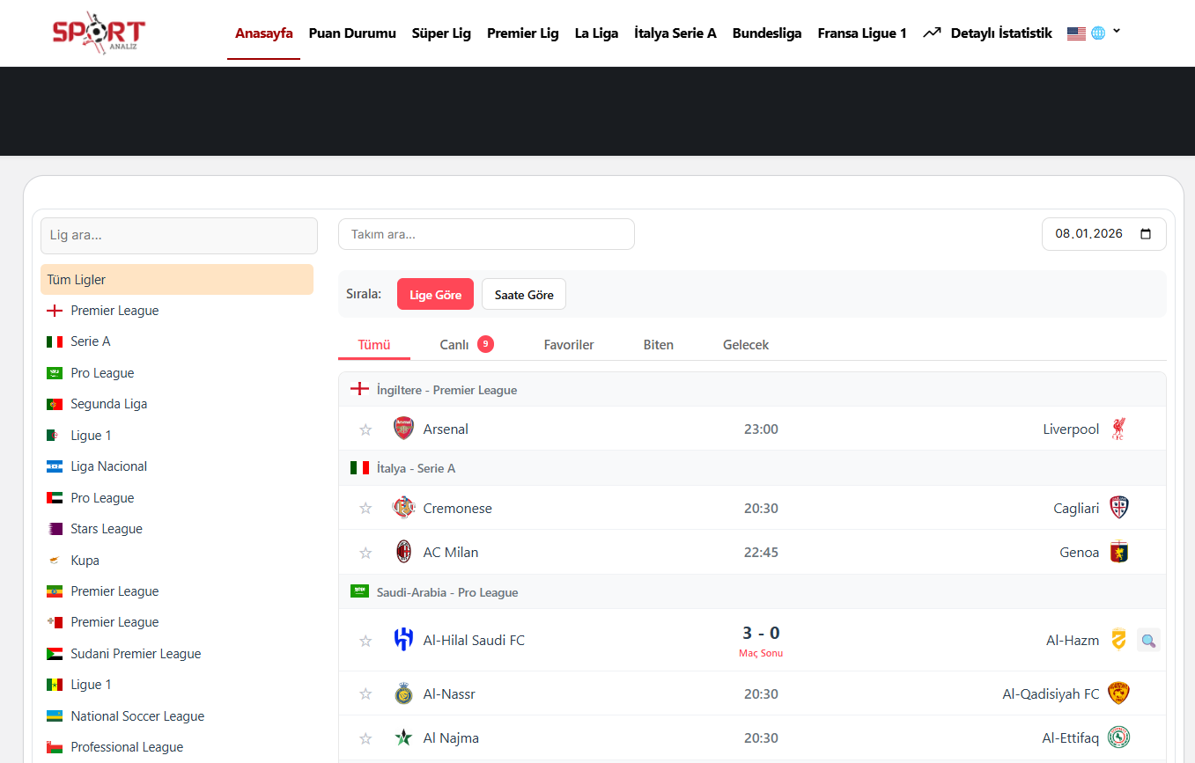Click the Cagliari club crest

(x=1118, y=508)
